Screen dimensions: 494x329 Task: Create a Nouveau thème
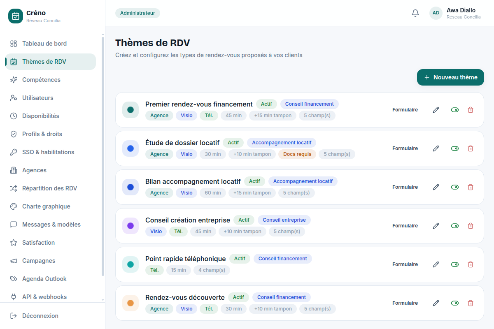(450, 77)
